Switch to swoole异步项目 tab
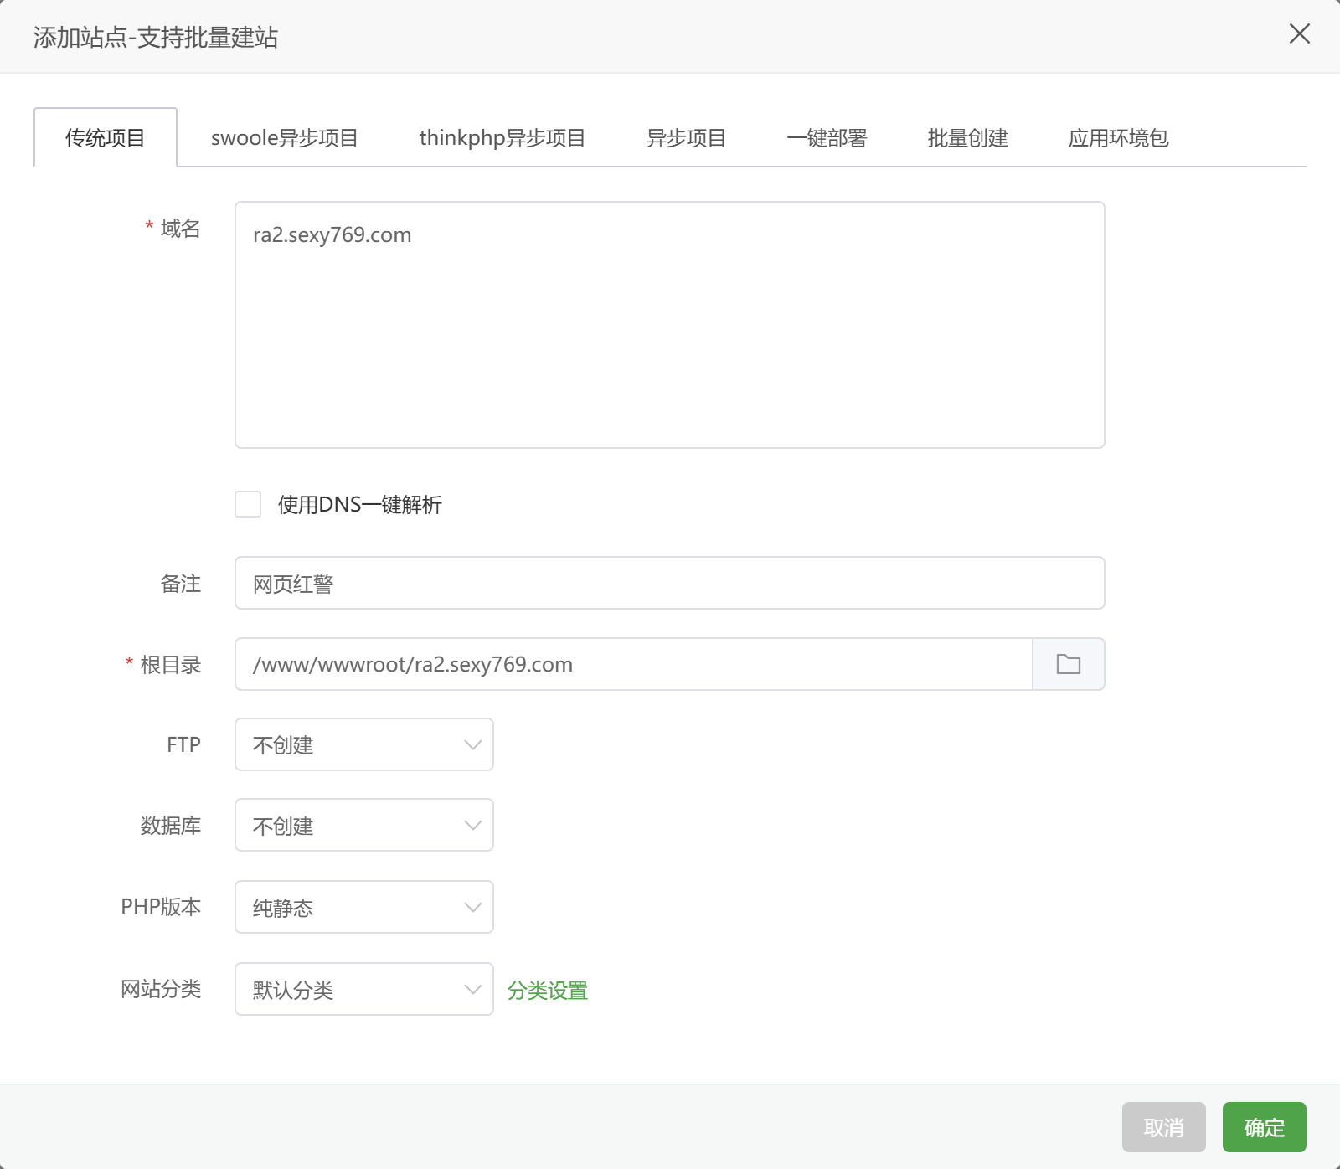1340x1169 pixels. pos(284,138)
